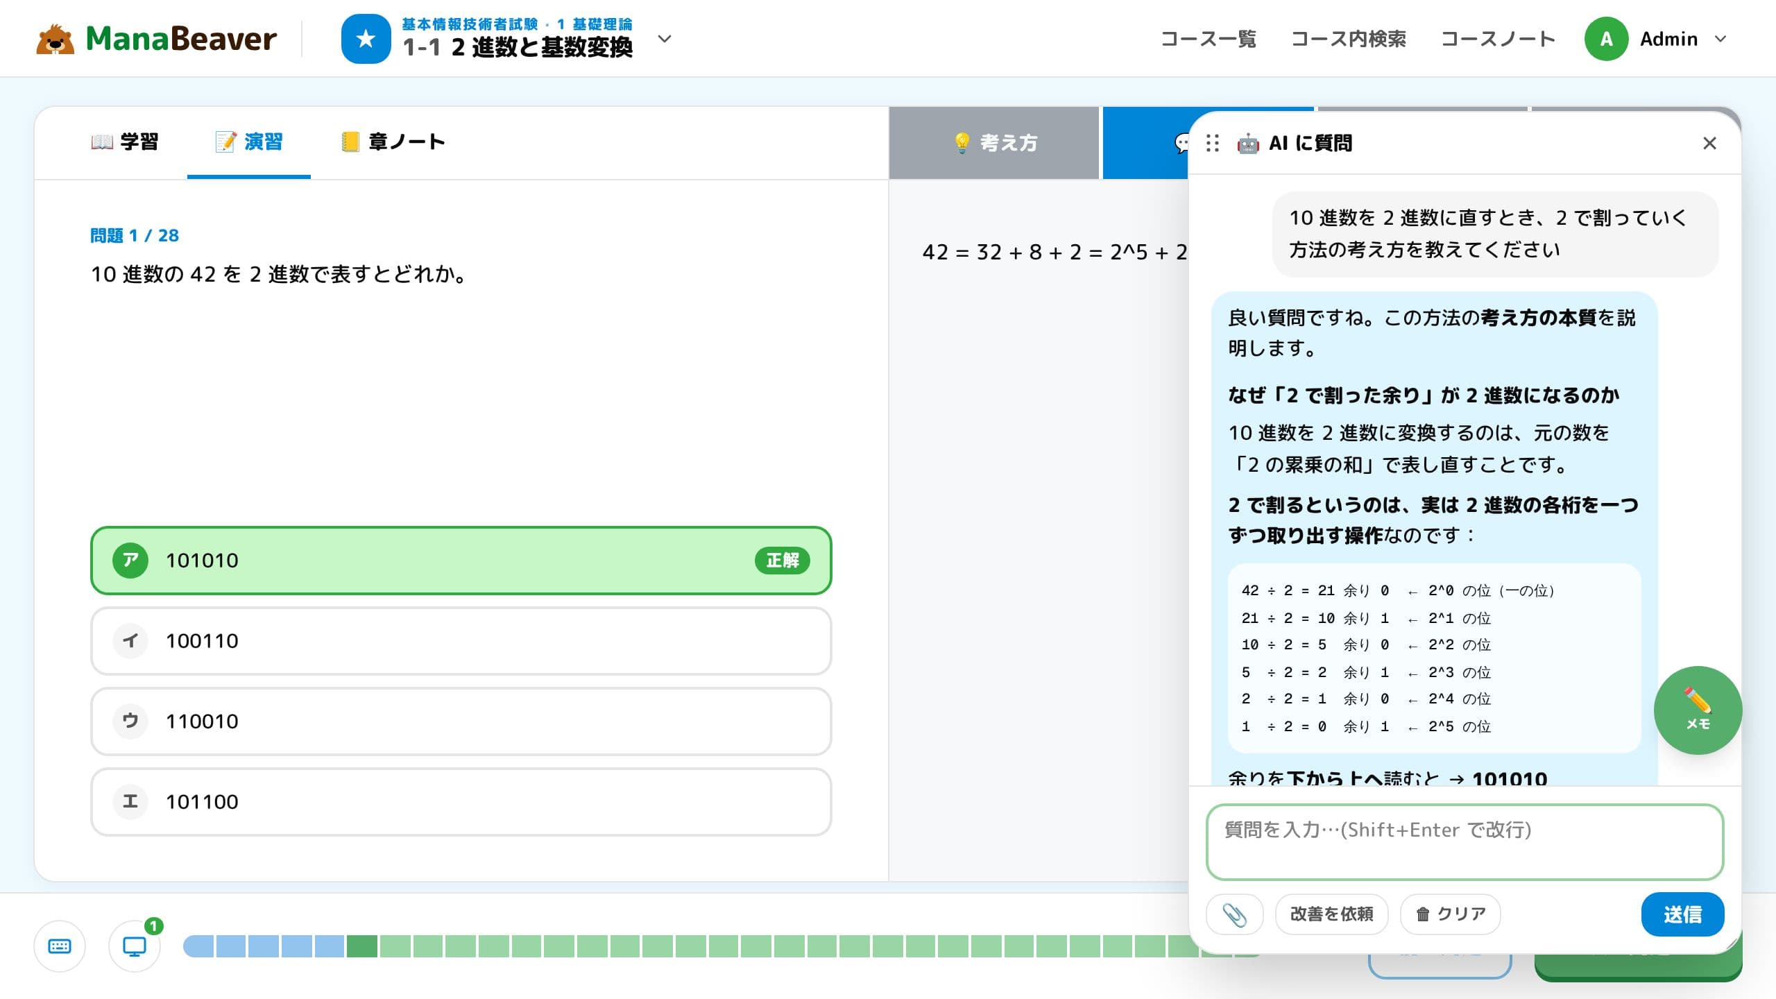This screenshot has height=999, width=1776.
Task: Open コース内検索 link
Action: coord(1348,39)
